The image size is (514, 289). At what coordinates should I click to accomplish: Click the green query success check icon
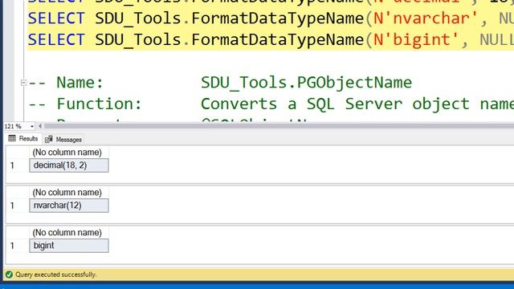click(9, 275)
